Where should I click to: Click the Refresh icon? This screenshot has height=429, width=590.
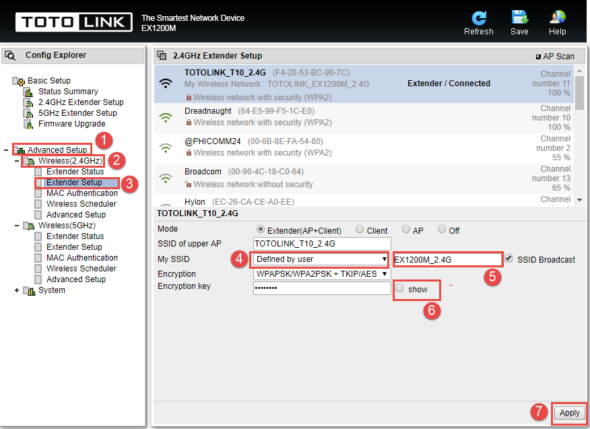coord(479,18)
